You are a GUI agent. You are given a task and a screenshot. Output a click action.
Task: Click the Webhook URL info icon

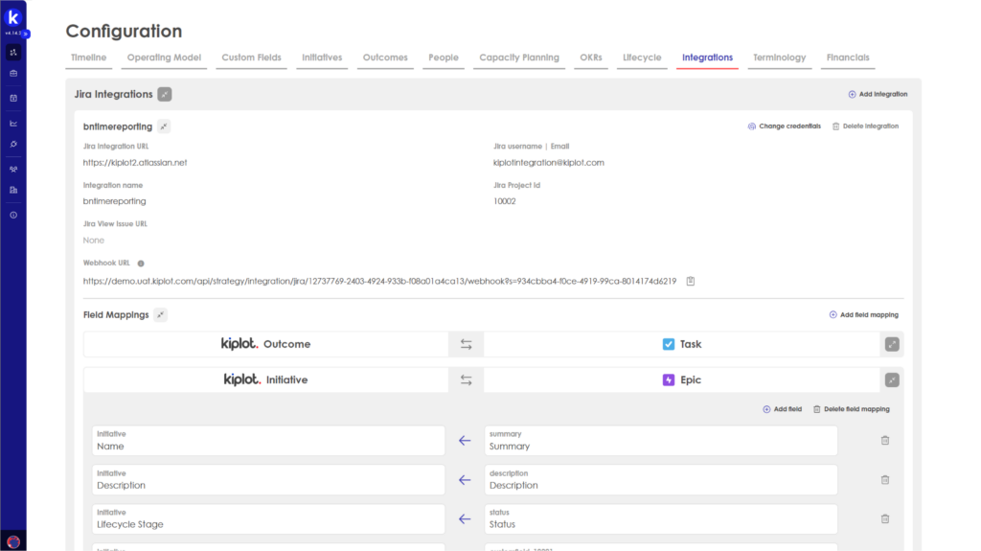pyautogui.click(x=141, y=264)
